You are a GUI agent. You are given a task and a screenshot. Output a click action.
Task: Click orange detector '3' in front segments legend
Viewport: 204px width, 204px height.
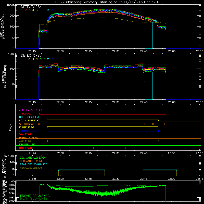click(x=29, y=10)
